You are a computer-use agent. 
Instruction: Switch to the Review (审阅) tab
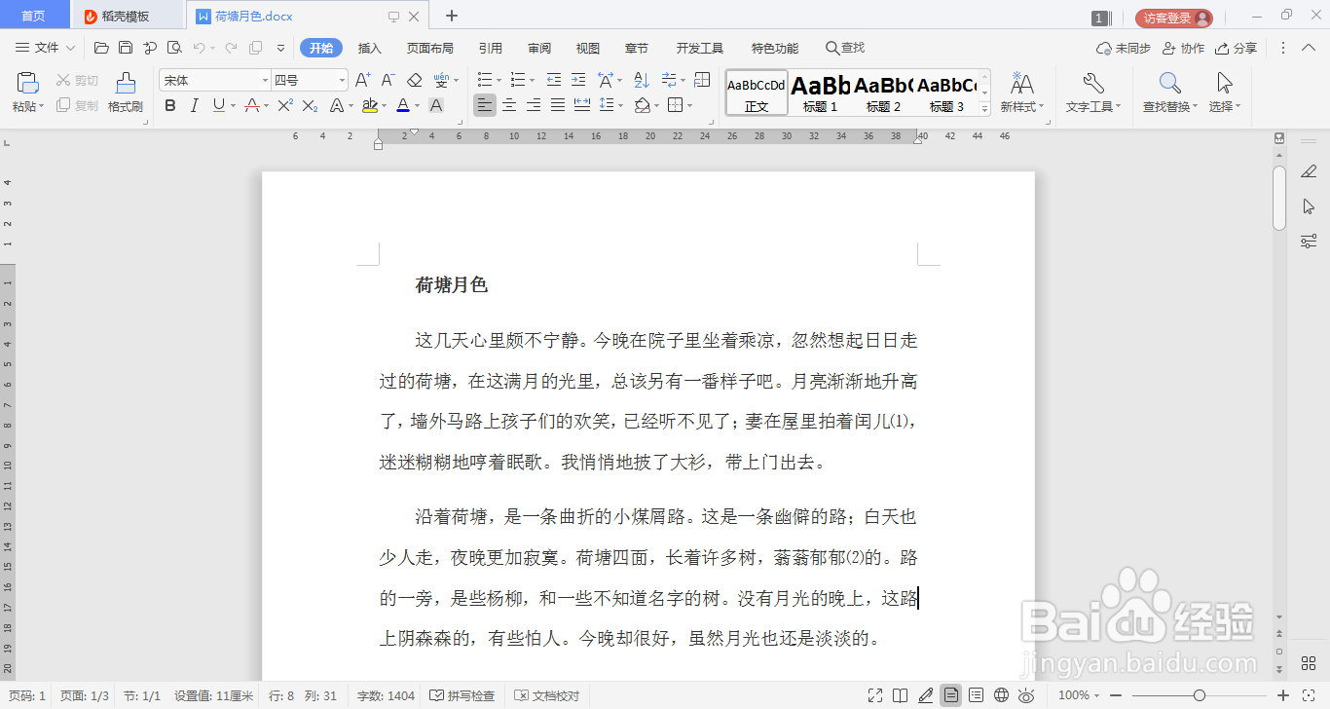coord(539,48)
